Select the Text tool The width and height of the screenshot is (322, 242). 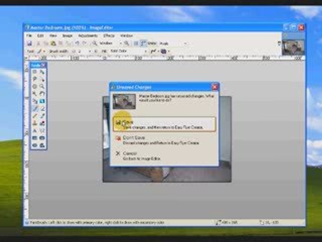coord(35,131)
